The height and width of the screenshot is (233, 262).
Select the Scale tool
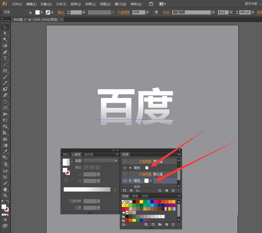[x=5, y=108]
